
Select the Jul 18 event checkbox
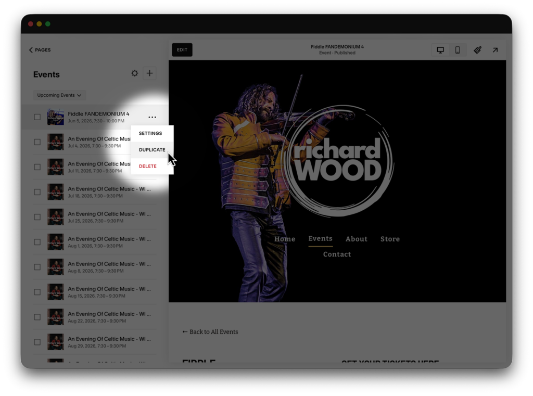point(37,192)
